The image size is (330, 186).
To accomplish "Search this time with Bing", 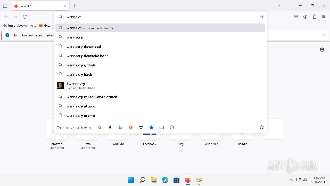I will 120,127.
